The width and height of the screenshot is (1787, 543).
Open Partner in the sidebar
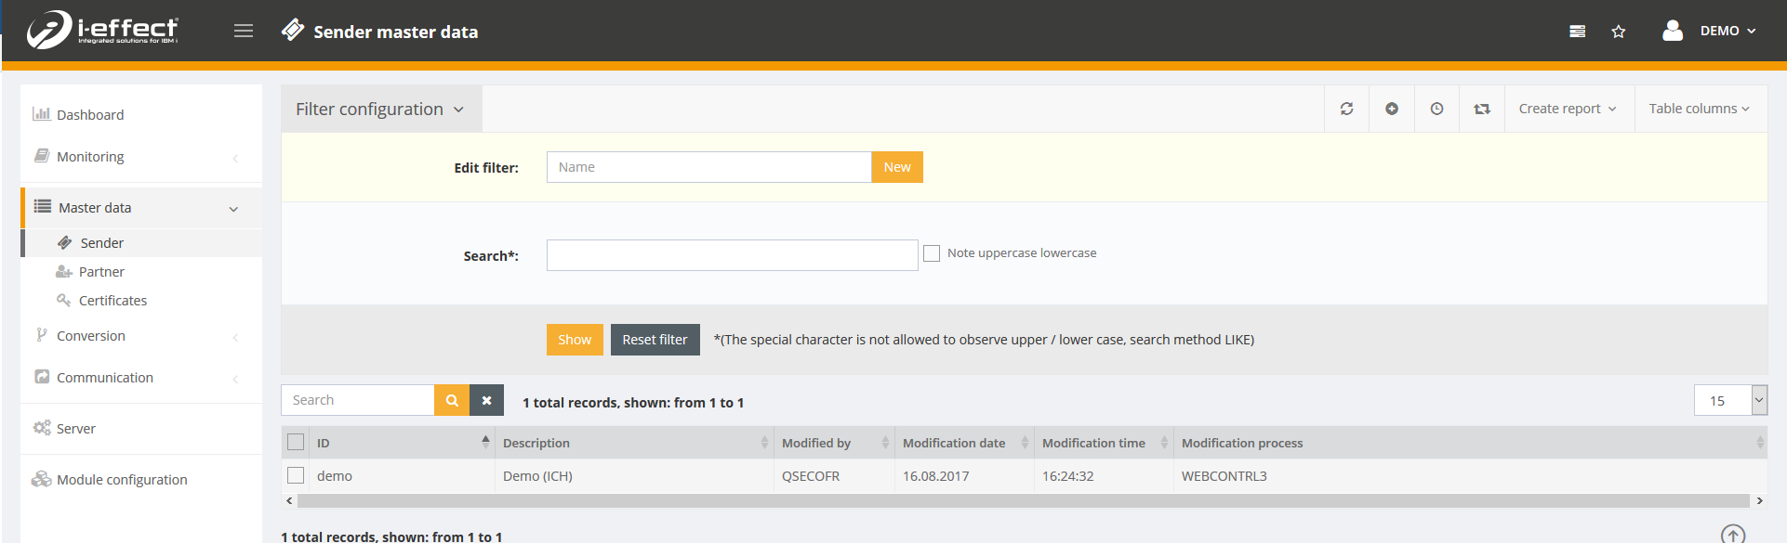(x=101, y=272)
